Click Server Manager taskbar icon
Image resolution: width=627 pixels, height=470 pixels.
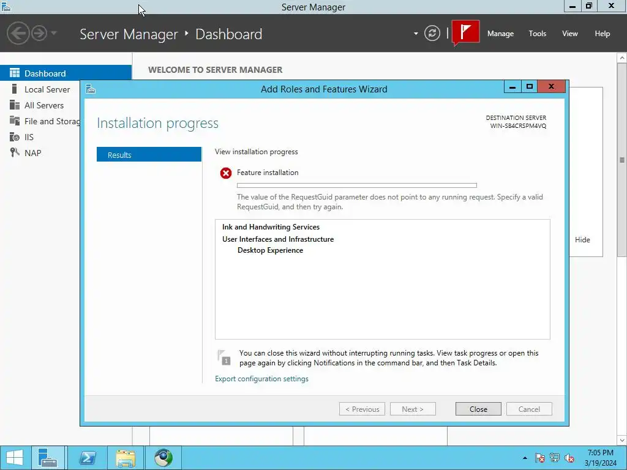point(48,458)
